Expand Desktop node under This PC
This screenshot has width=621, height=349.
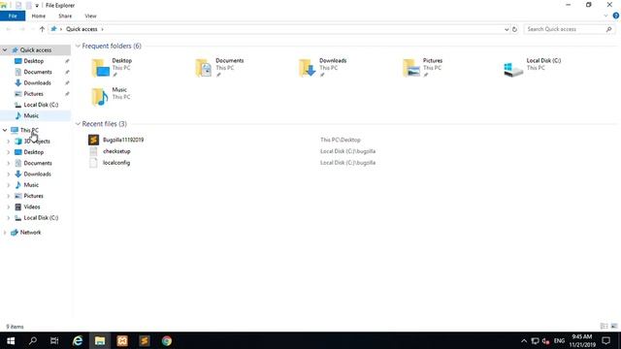[x=9, y=152]
